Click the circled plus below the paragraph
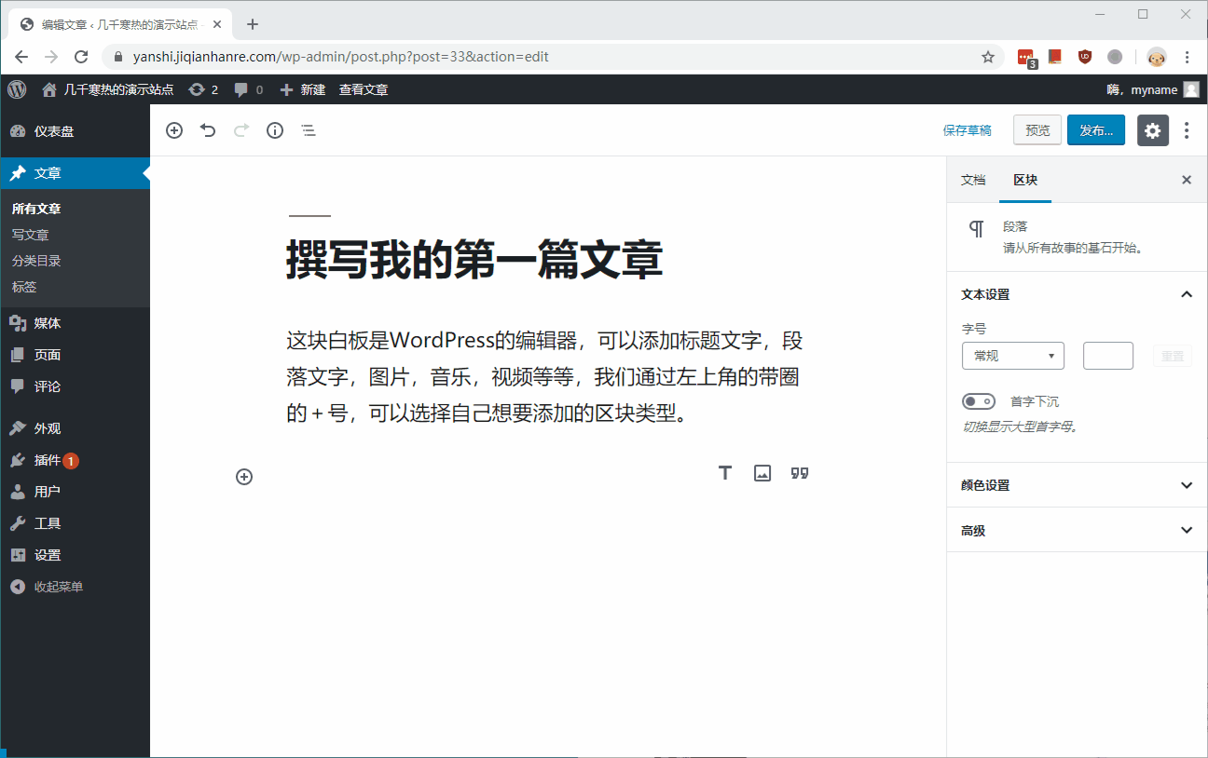This screenshot has height=758, width=1208. coord(243,476)
